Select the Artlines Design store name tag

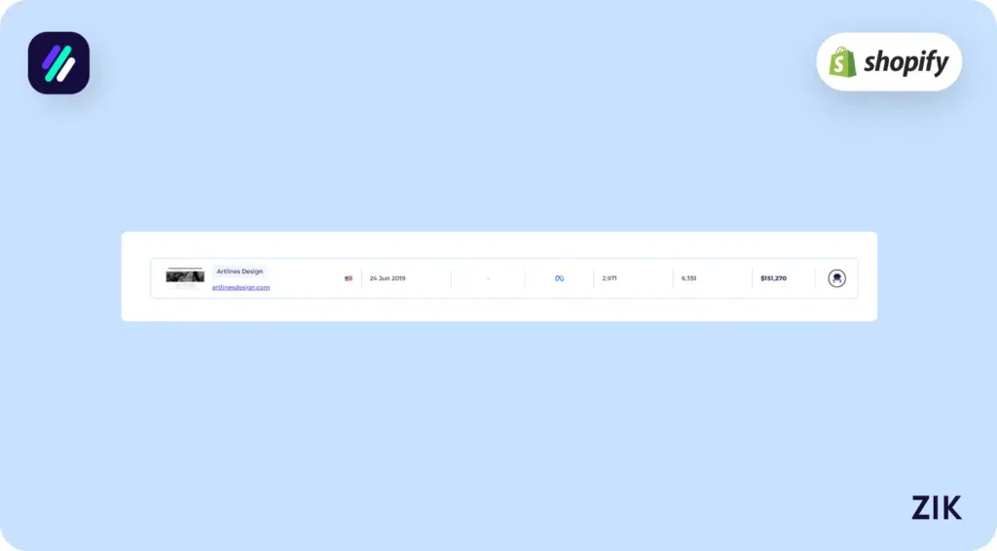pos(240,272)
